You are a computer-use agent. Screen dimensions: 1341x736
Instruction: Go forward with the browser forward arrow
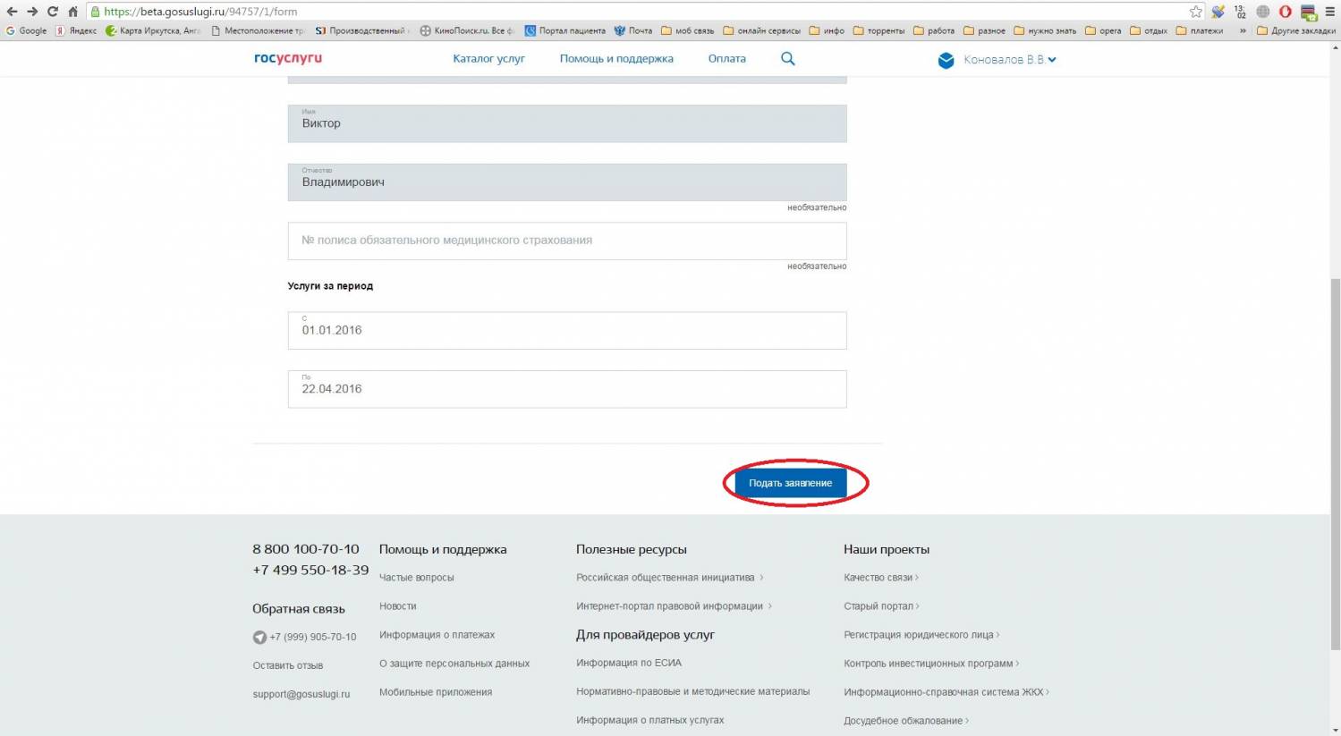[x=32, y=12]
